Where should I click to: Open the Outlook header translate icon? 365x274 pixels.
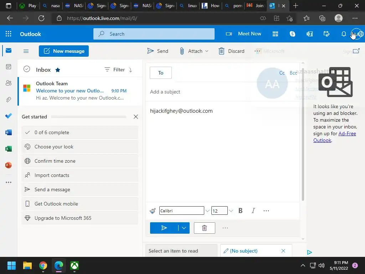tap(309, 34)
